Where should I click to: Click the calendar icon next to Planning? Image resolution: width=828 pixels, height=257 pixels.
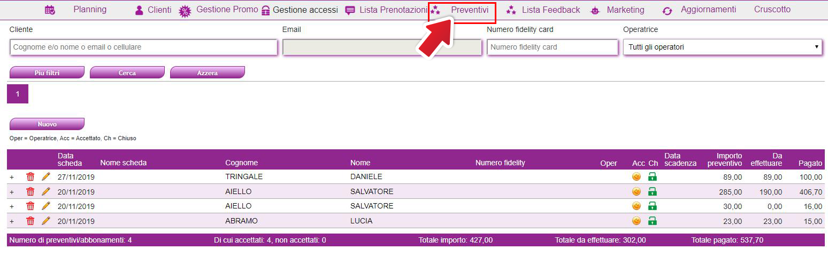[50, 10]
